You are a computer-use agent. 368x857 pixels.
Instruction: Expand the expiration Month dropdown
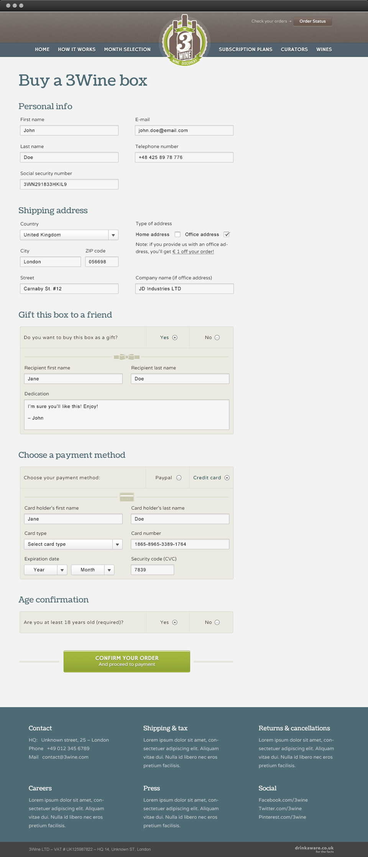(93, 570)
